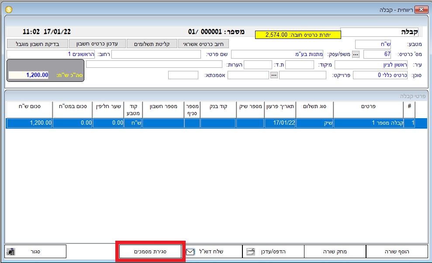Click the ש"ח currency code cell
The width and height of the screenshot is (432, 263).
click(x=133, y=123)
